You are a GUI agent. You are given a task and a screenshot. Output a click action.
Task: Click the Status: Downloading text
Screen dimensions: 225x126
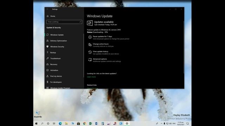(97, 32)
